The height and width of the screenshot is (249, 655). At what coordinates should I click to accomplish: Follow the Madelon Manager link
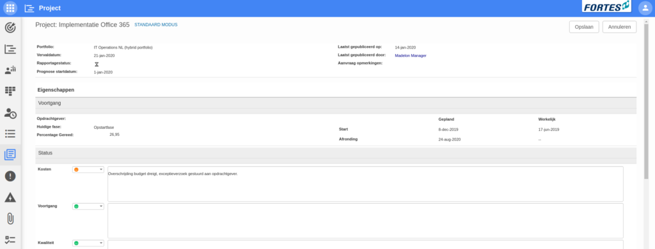click(410, 56)
